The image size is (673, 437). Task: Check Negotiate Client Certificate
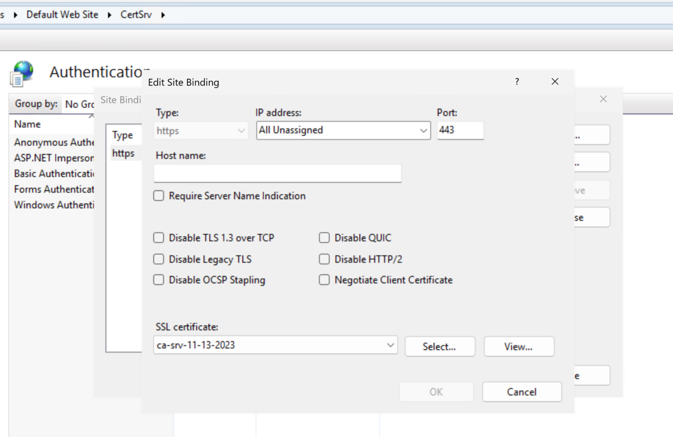pyautogui.click(x=324, y=280)
